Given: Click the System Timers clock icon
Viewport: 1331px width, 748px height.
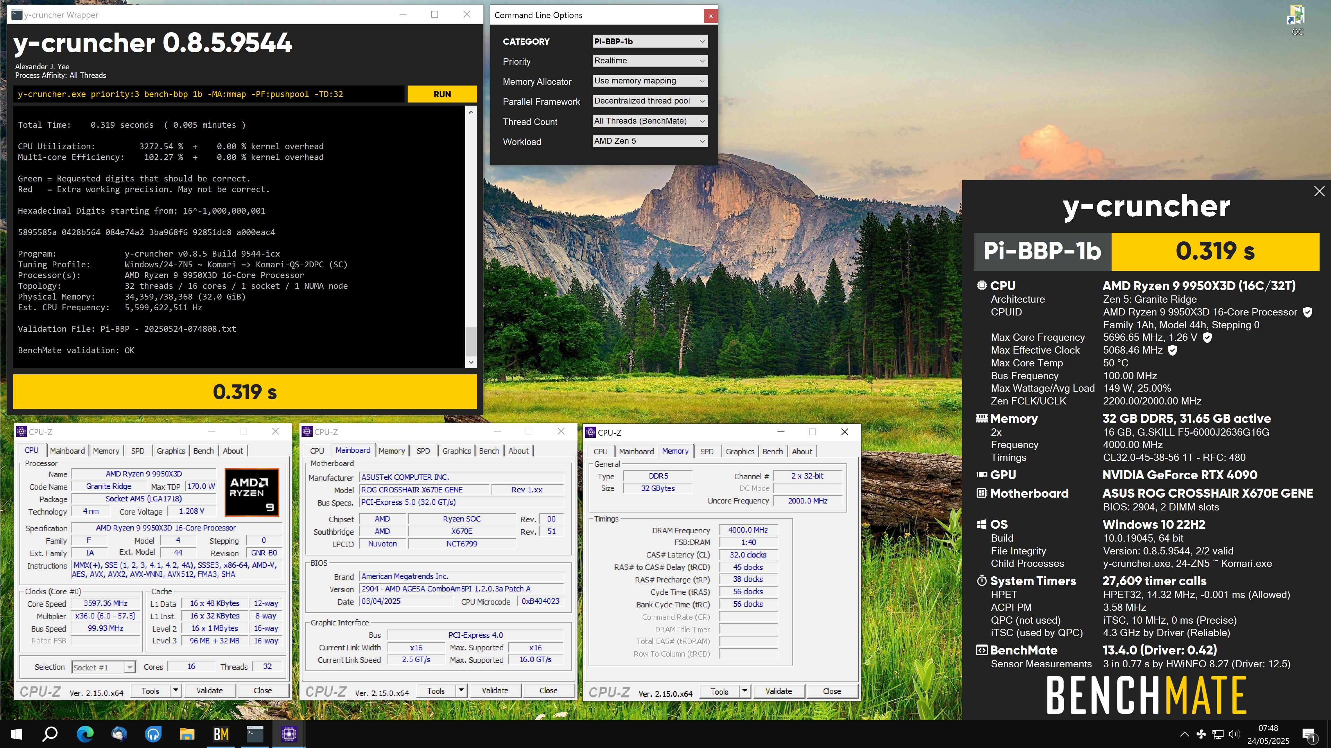Looking at the screenshot, I should click(x=981, y=581).
